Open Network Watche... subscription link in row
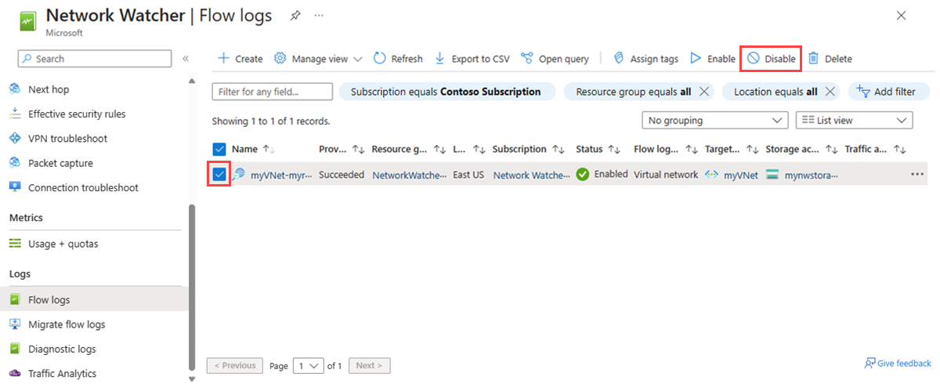Image resolution: width=940 pixels, height=384 pixels. point(532,175)
